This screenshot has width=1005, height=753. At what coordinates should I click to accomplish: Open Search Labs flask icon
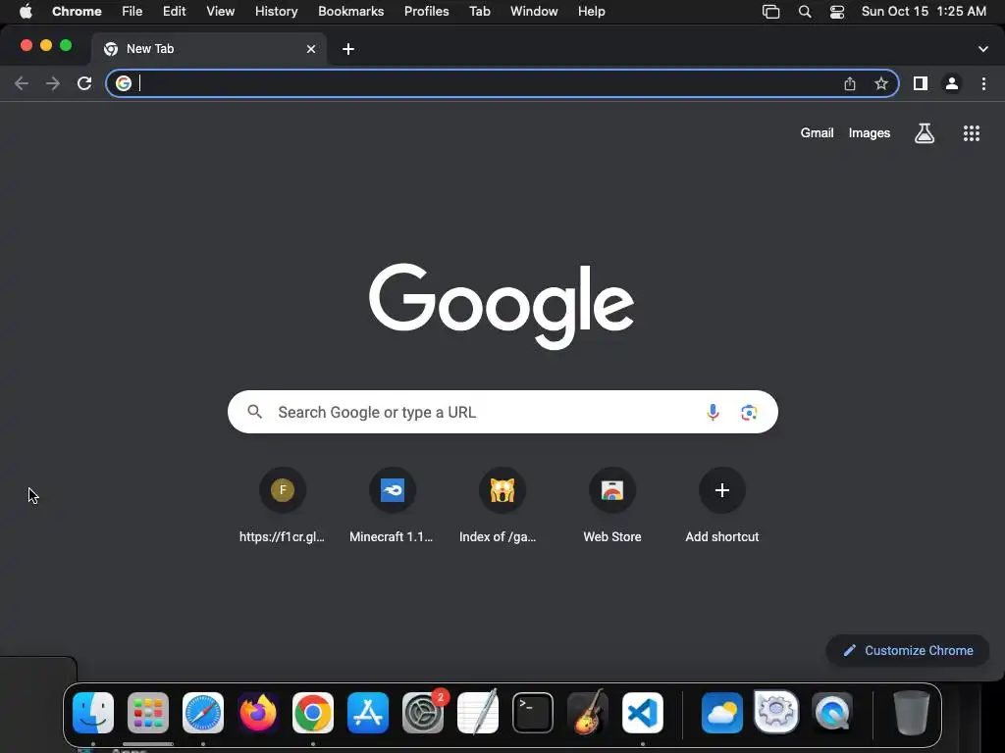click(925, 133)
